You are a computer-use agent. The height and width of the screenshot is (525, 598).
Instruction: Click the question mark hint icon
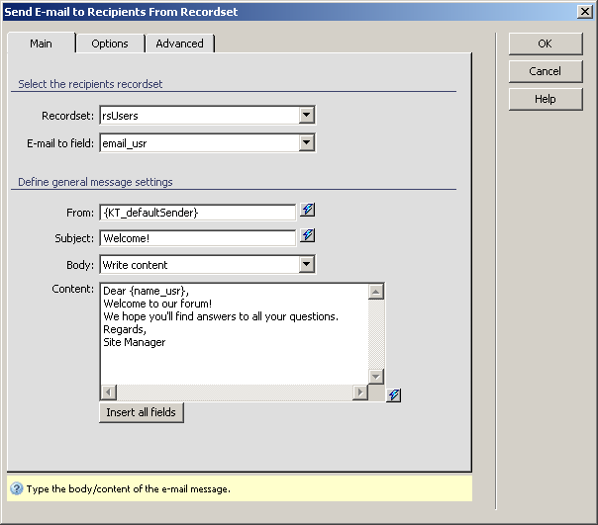[x=17, y=488]
